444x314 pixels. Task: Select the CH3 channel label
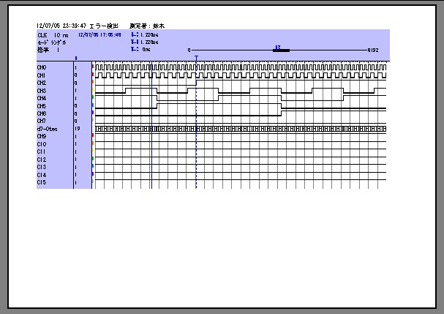[x=42, y=90]
